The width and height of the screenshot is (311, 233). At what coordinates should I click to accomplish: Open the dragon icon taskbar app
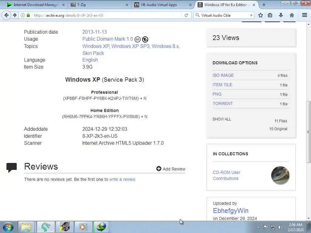pyautogui.click(x=46, y=227)
